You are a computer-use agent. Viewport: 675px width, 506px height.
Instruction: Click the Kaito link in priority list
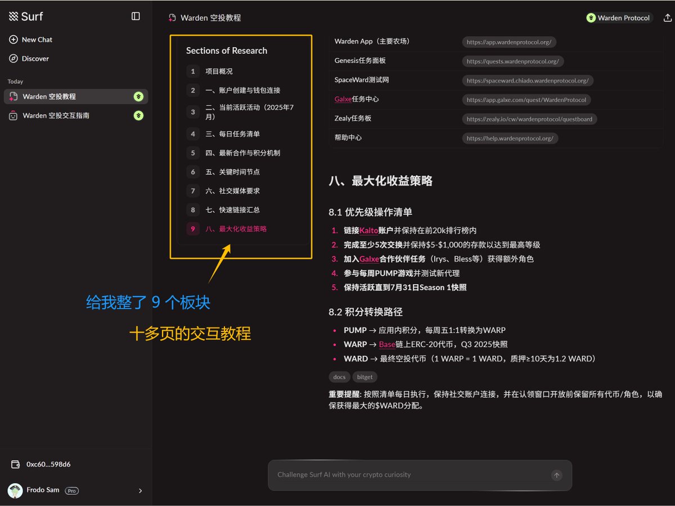(369, 231)
